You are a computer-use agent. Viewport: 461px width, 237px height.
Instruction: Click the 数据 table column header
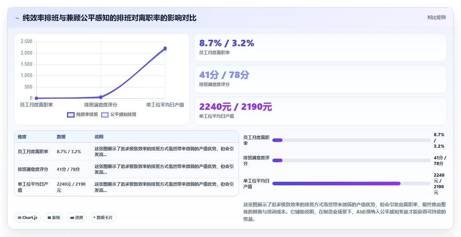coord(61,137)
